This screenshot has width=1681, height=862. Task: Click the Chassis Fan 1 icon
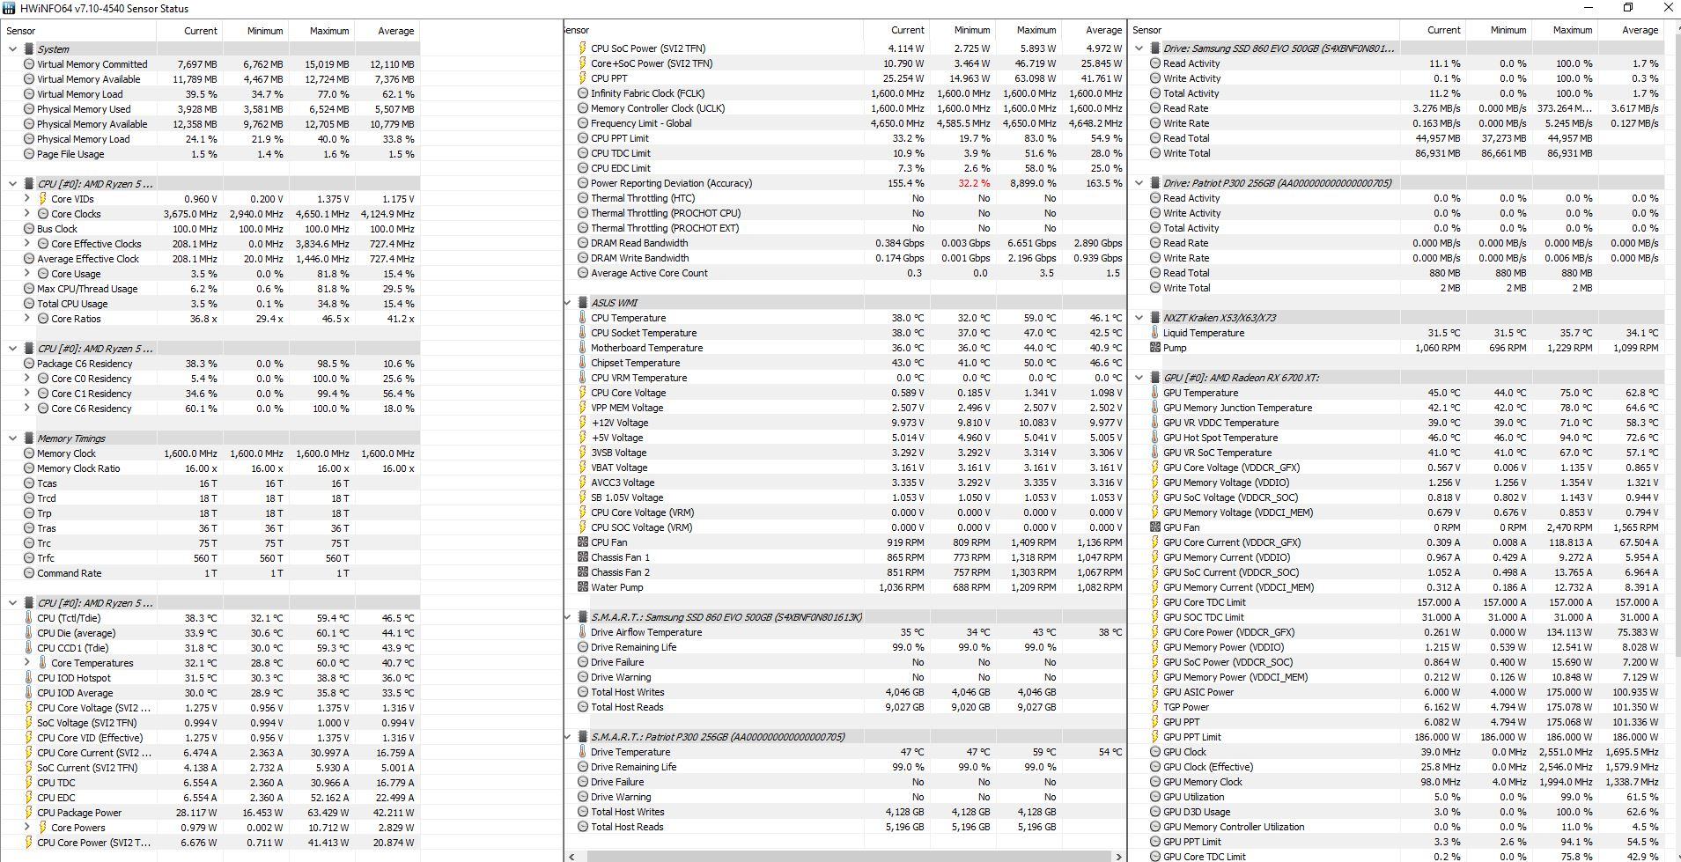click(582, 557)
